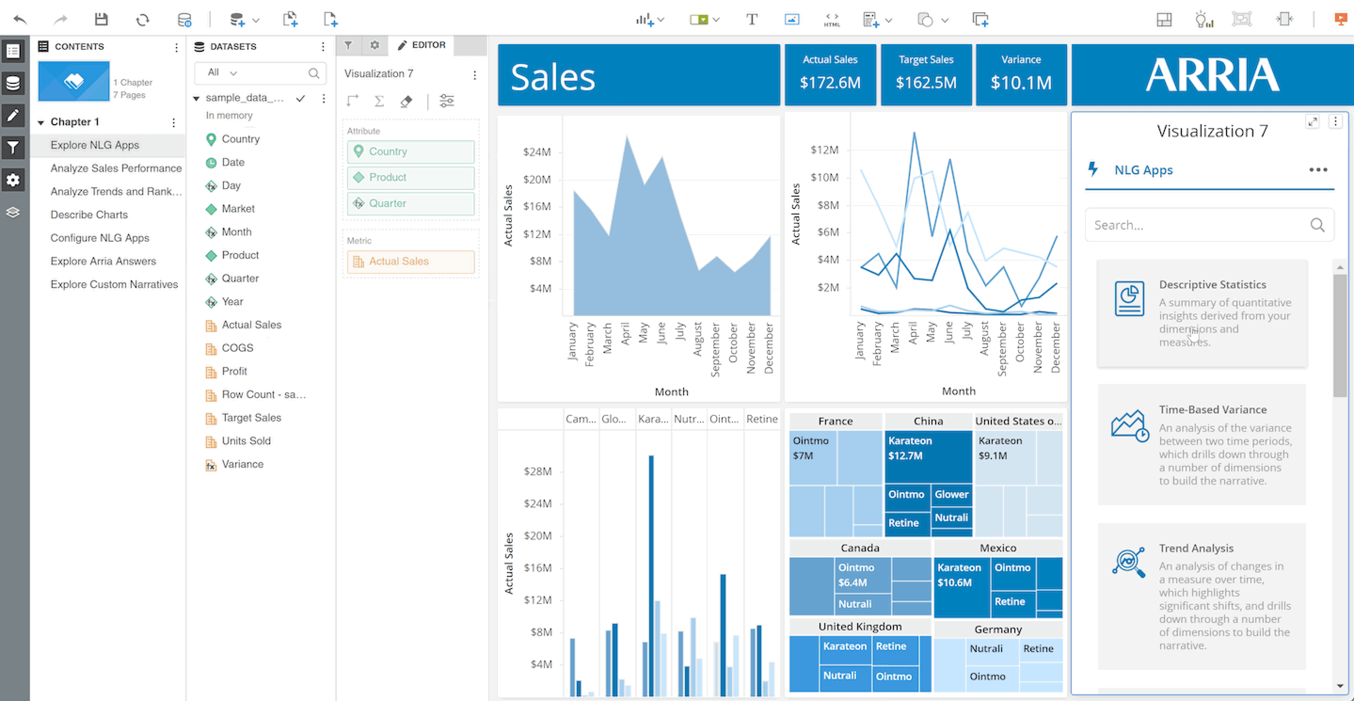This screenshot has width=1354, height=701.
Task: Click the Save dossier icon
Action: [x=101, y=20]
